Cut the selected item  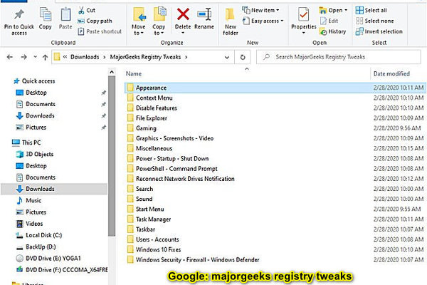[x=87, y=11]
